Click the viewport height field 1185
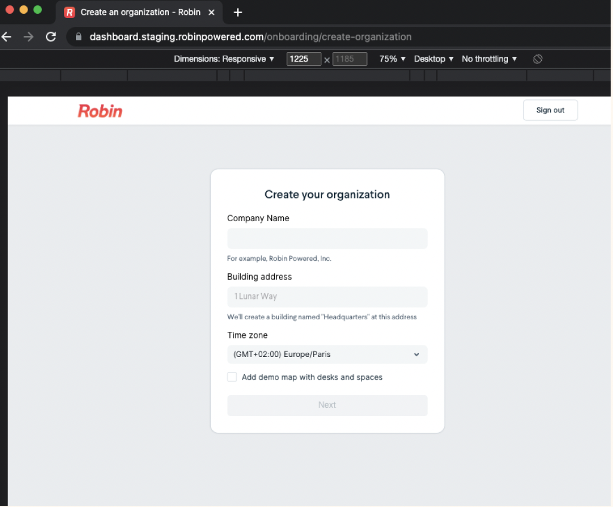 [x=350, y=59]
